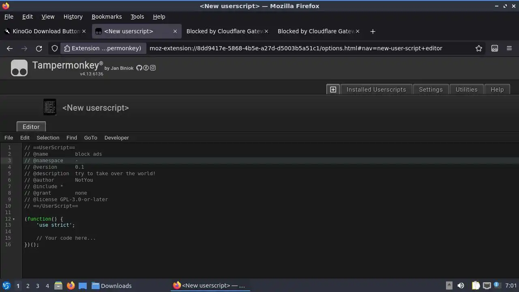Click the Extension (Tampermonkey) identity badge

click(x=103, y=48)
